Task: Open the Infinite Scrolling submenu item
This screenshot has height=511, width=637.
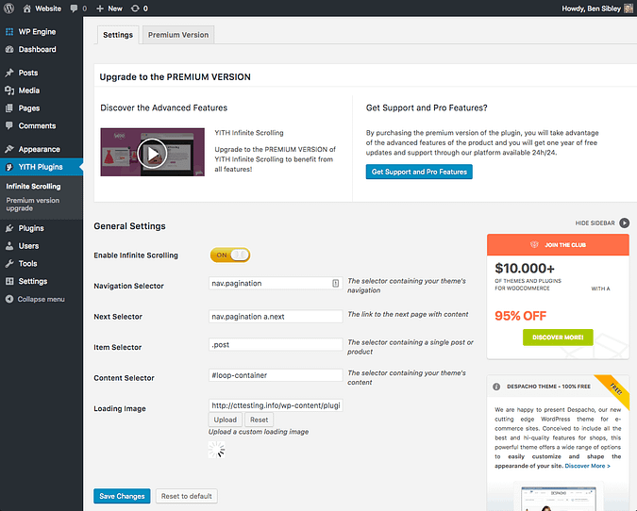Action: [33, 187]
